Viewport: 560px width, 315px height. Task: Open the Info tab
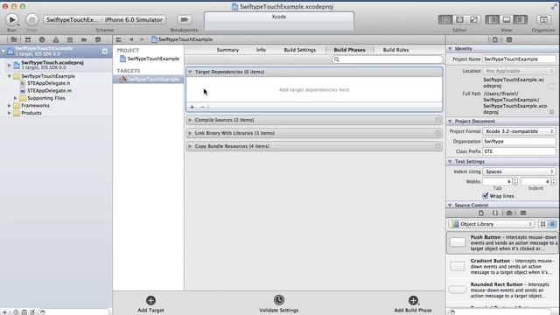tap(261, 50)
